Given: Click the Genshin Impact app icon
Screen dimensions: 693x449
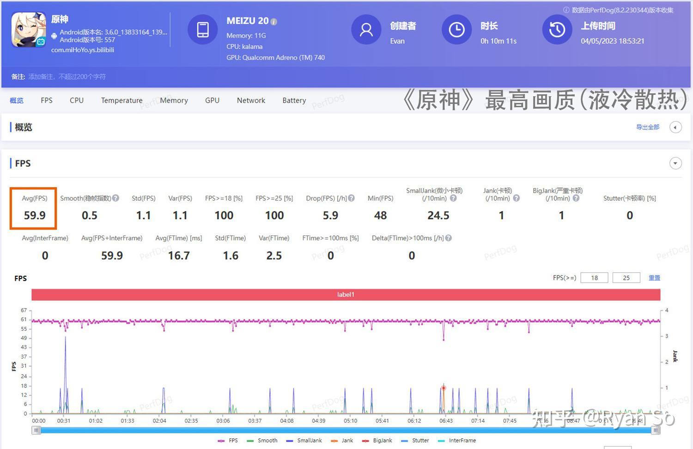Looking at the screenshot, I should (x=29, y=30).
